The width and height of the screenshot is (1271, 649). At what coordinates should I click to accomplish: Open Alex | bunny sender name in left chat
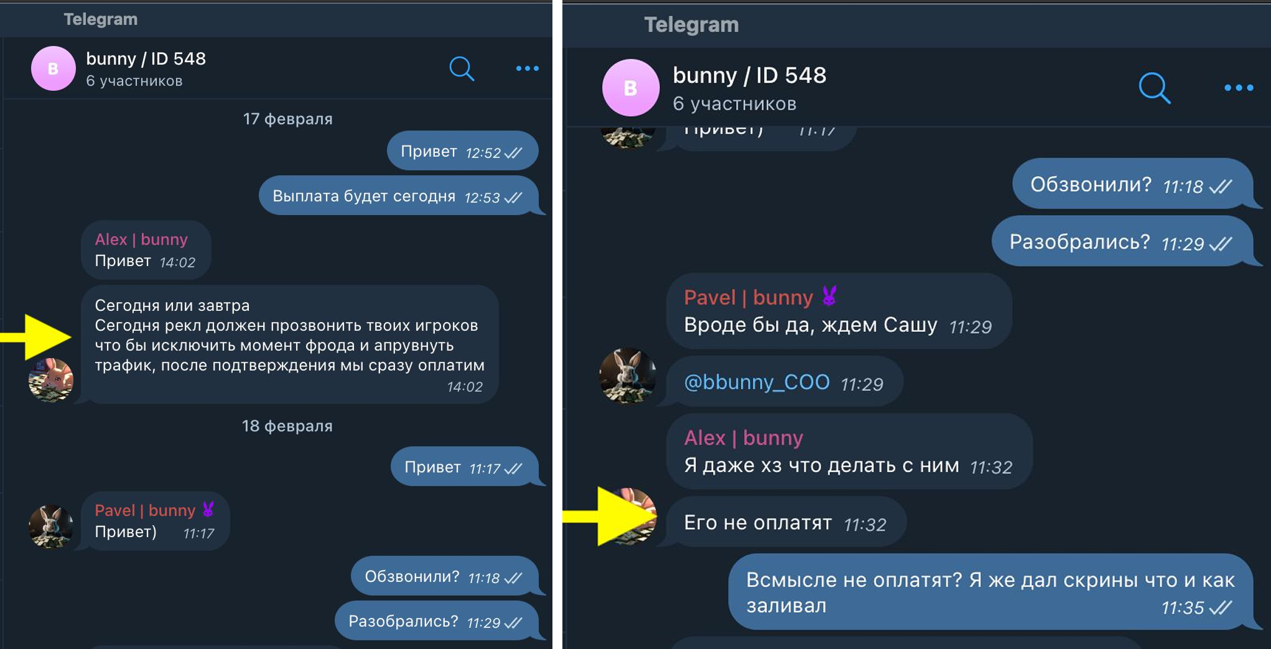(141, 239)
